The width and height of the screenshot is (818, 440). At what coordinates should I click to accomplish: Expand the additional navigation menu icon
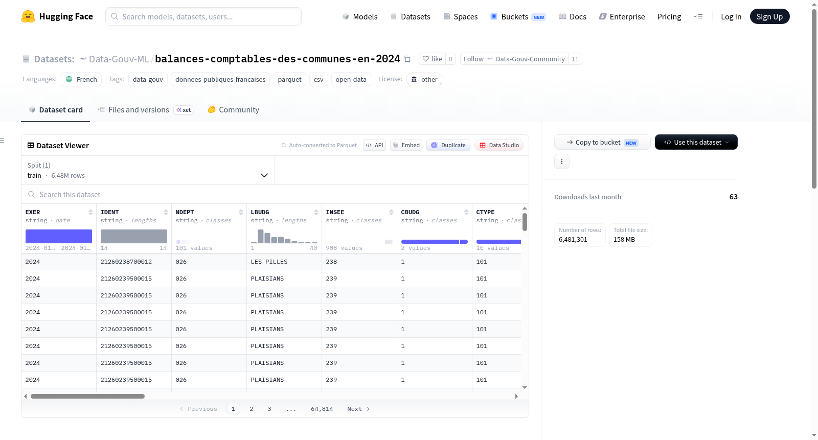(698, 16)
